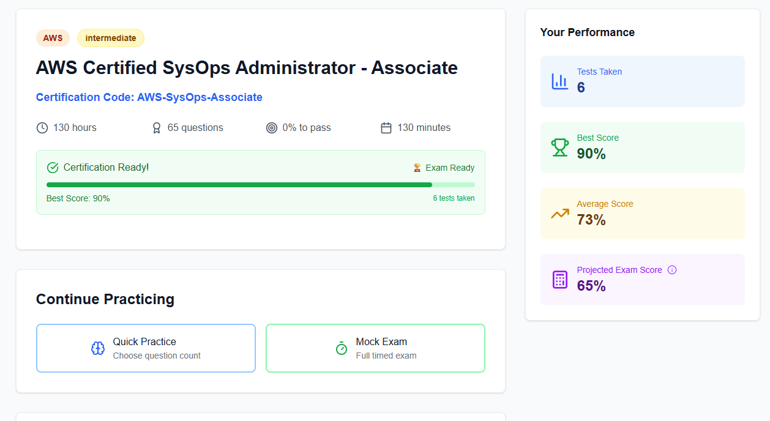The image size is (770, 421).
Task: Click the stopwatch icon in Mock Exam button
Action: [x=342, y=348]
